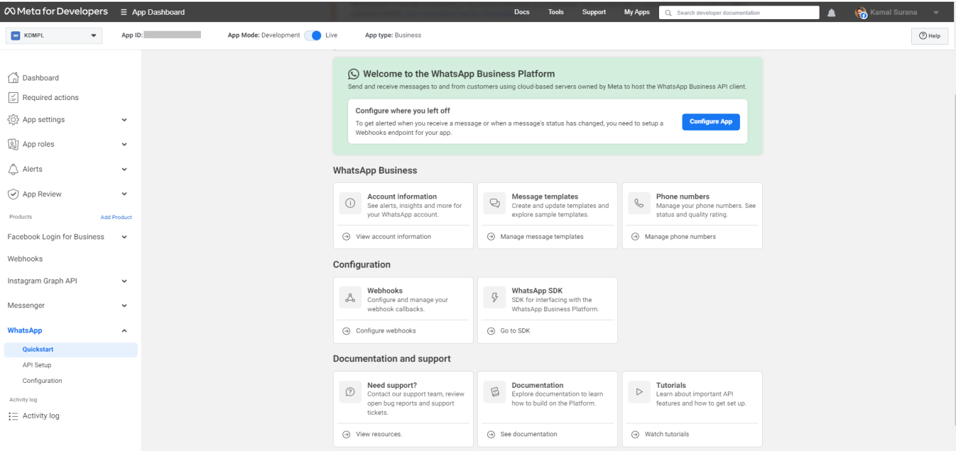Click the Documentation book icon

[495, 392]
